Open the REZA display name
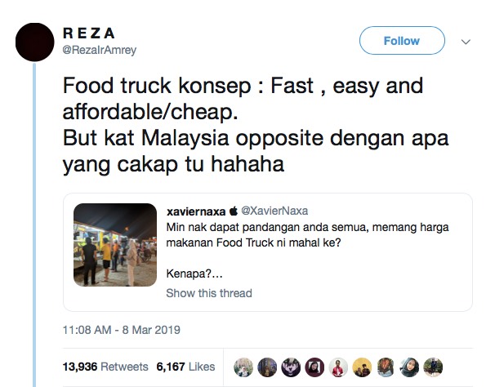This screenshot has width=486, height=387. pyautogui.click(x=89, y=33)
